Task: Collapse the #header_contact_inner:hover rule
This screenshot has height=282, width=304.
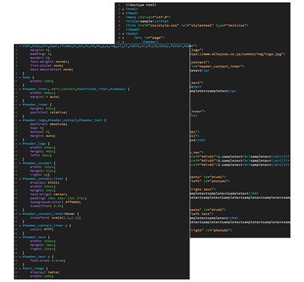Action: (x=20, y=214)
